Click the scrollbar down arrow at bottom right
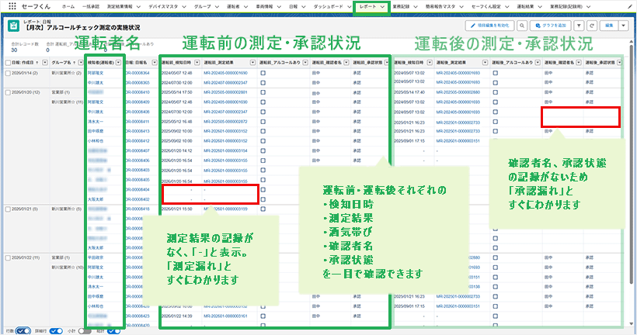The image size is (637, 335). coord(631,323)
